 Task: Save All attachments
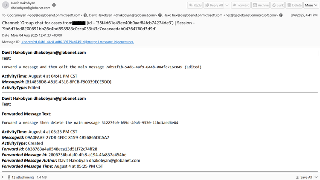pos(304,177)
